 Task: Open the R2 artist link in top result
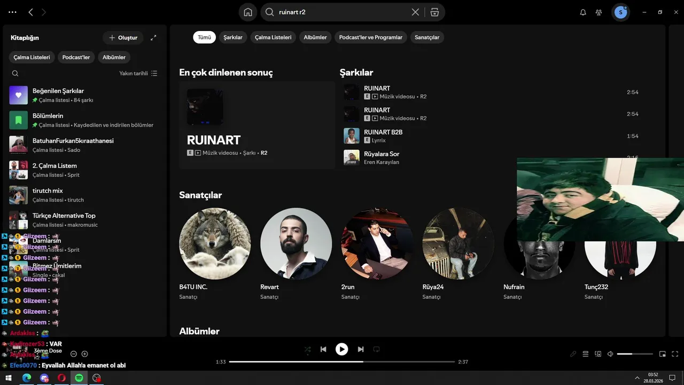pos(264,153)
